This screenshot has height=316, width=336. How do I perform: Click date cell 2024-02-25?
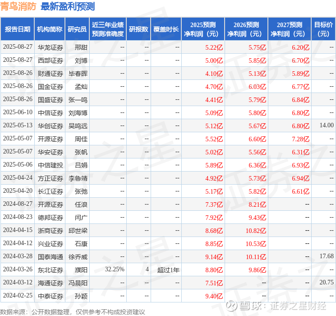tap(18, 295)
